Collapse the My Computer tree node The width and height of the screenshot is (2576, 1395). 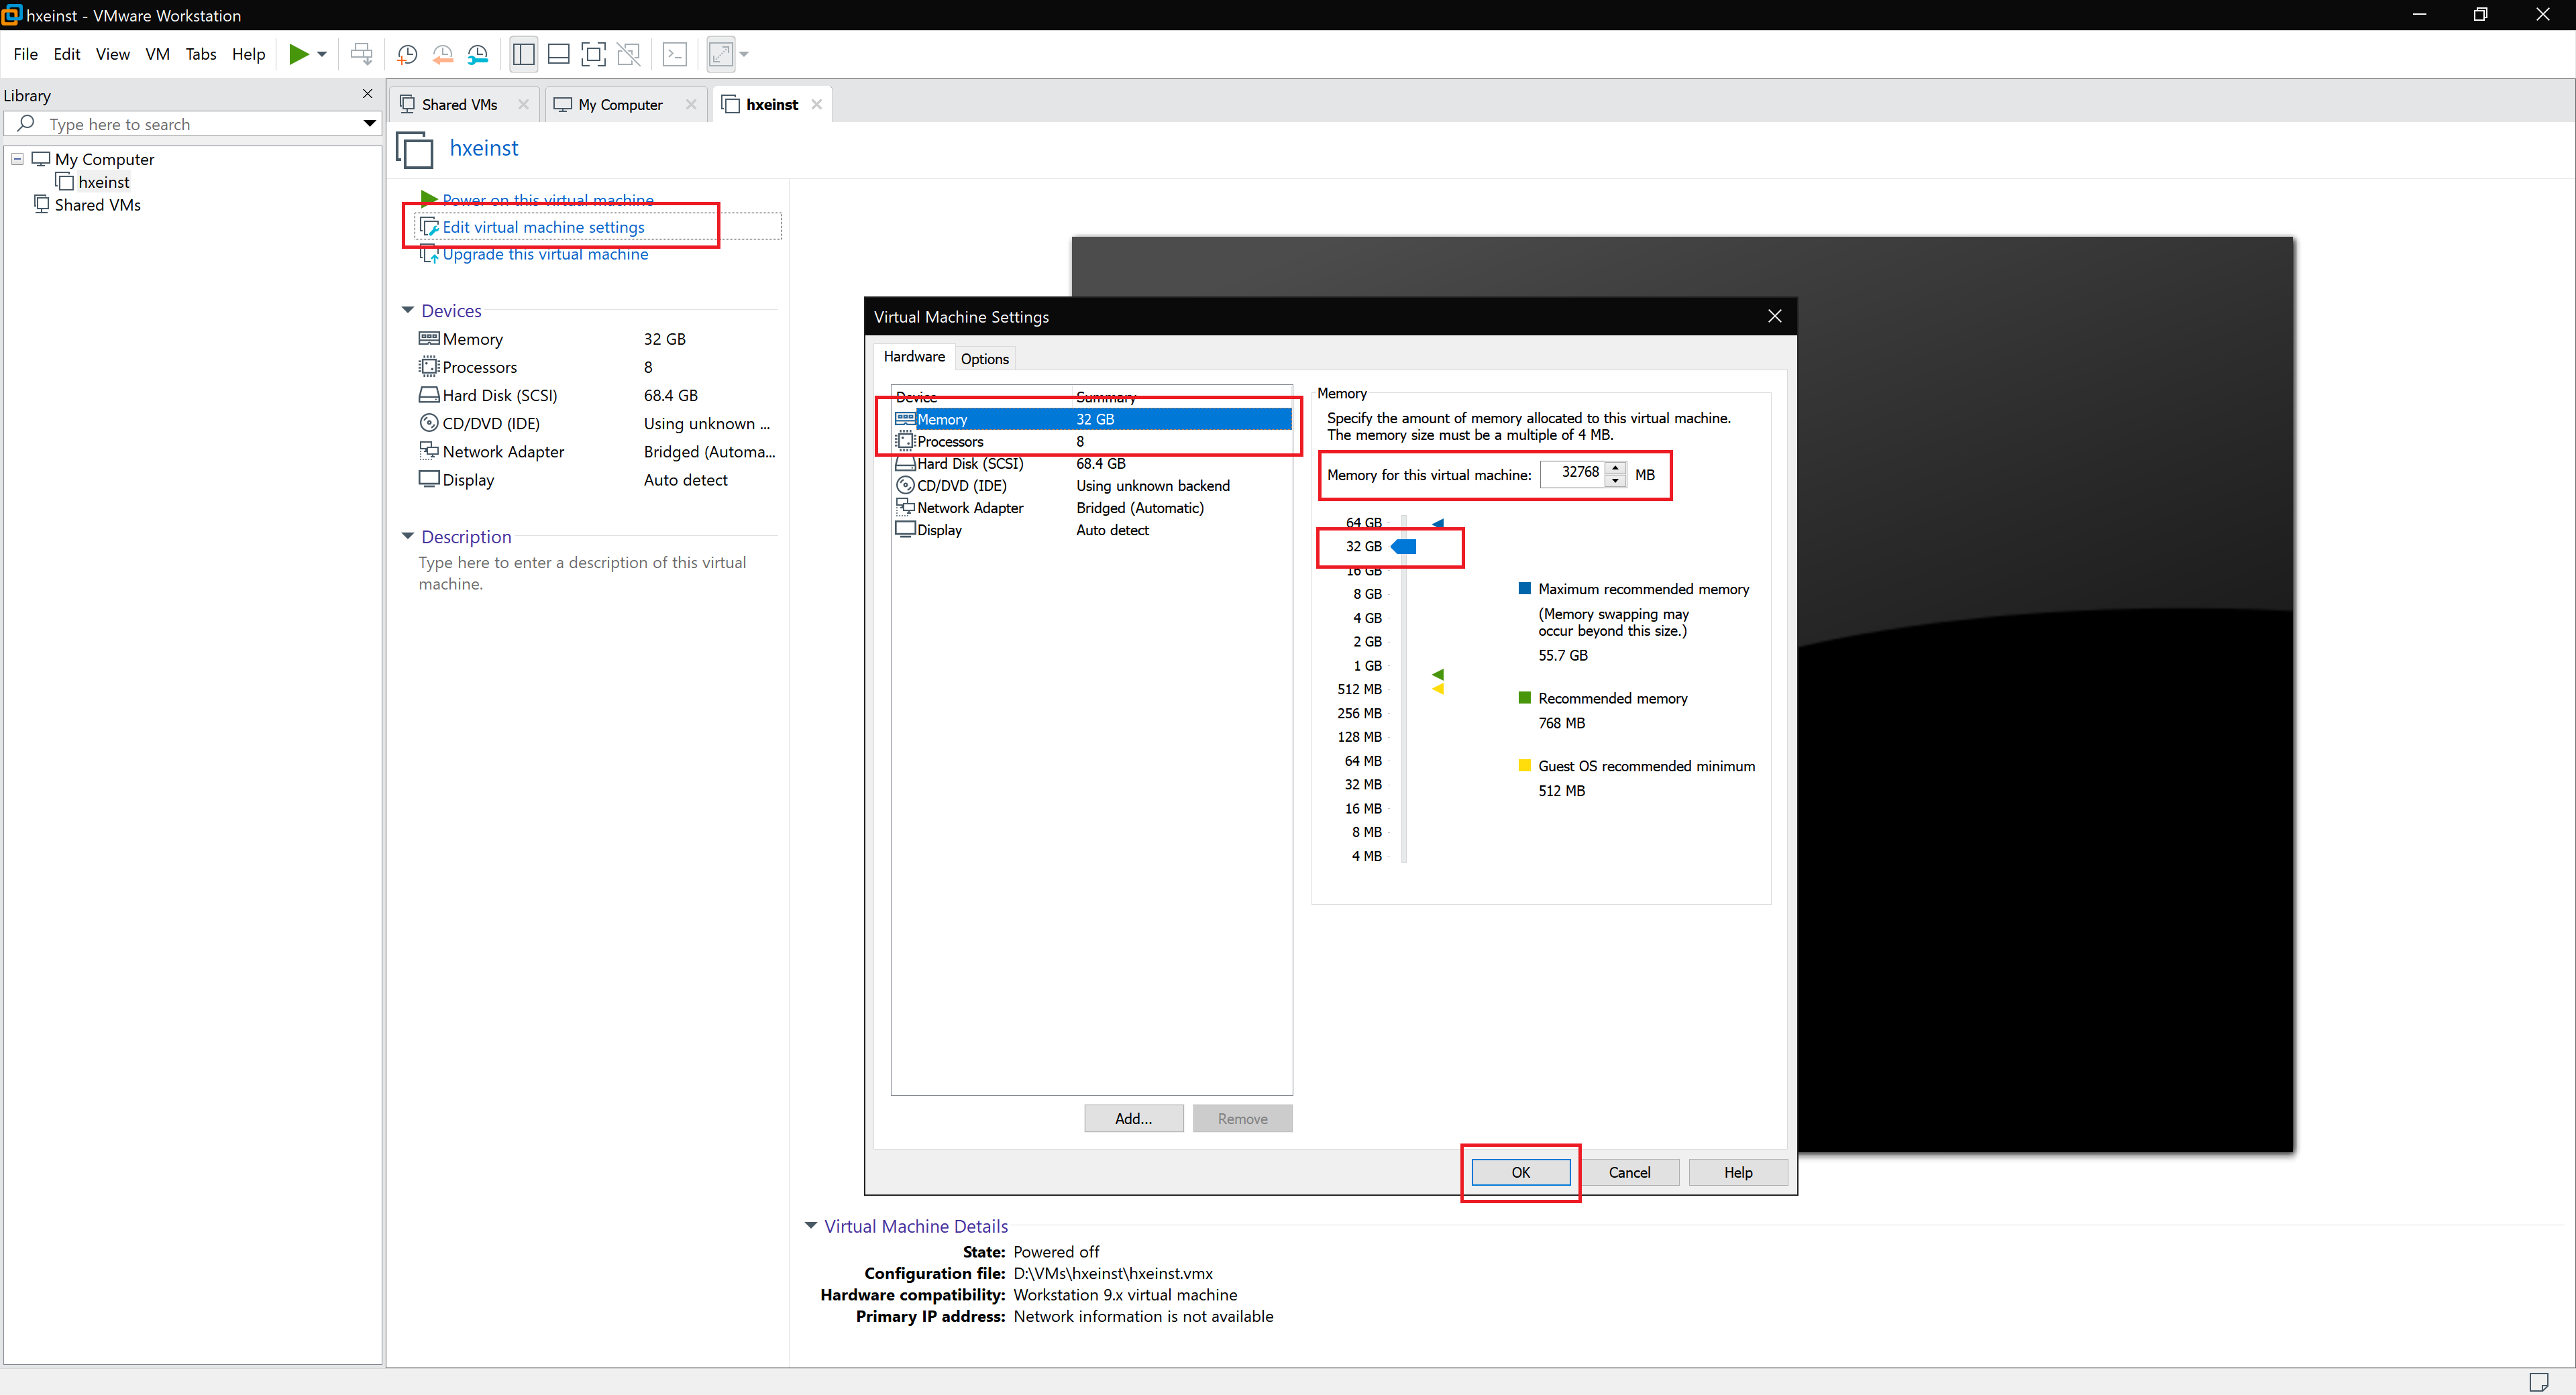click(17, 159)
